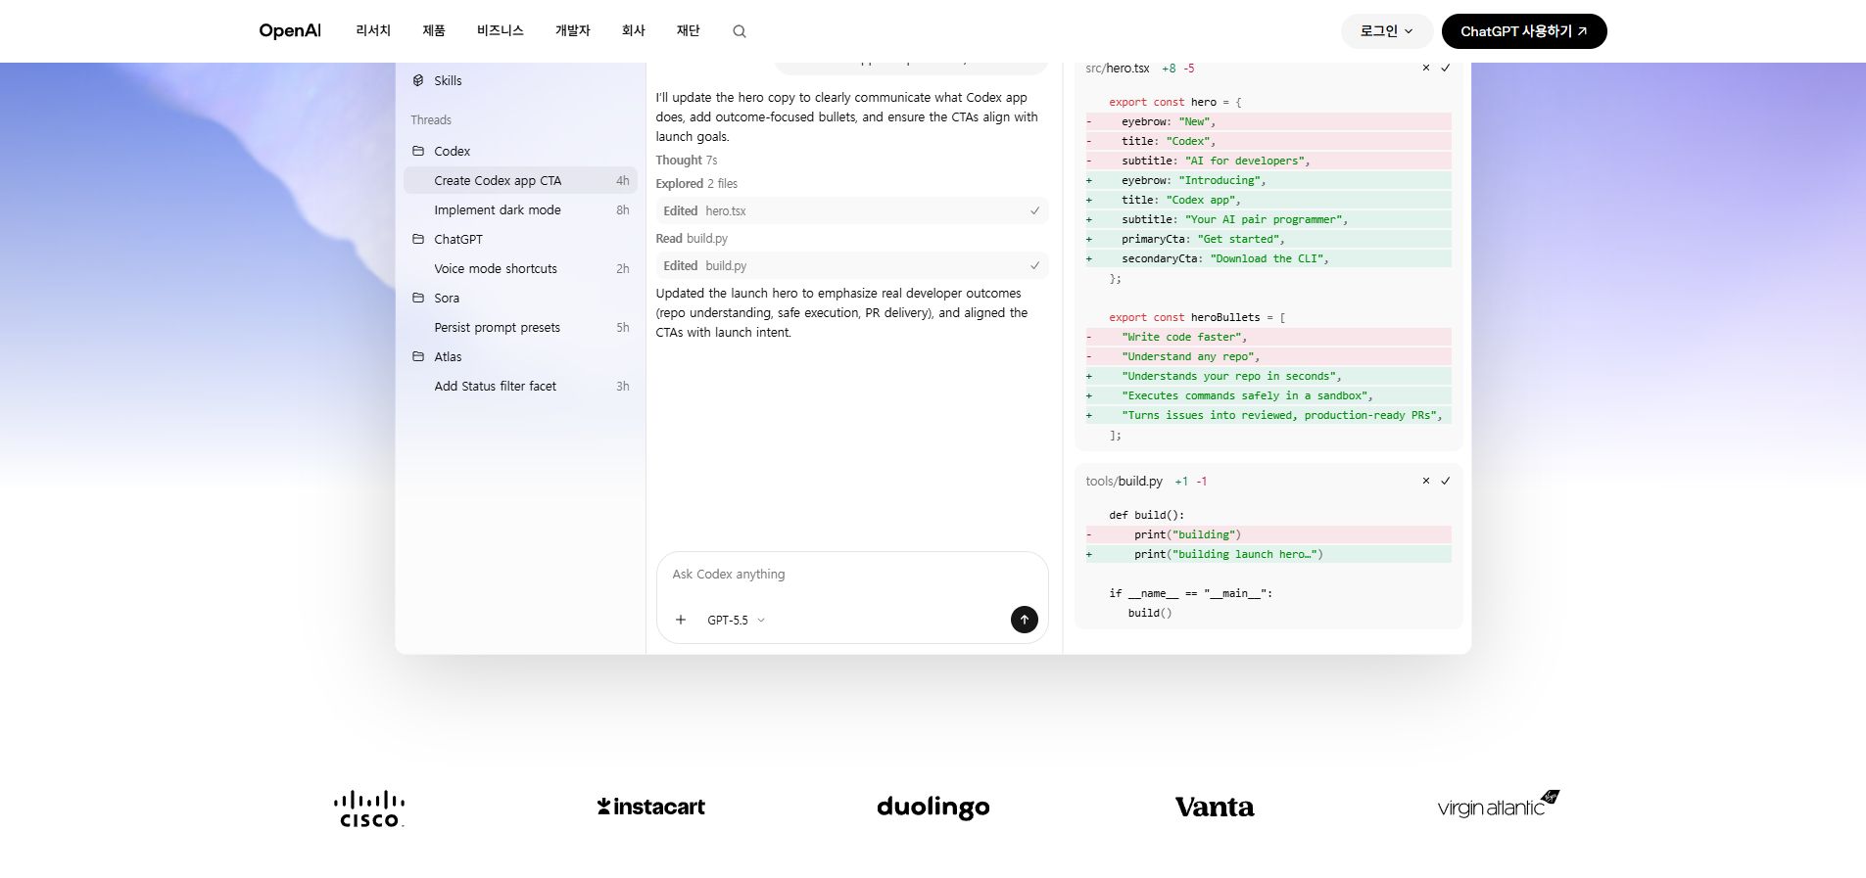Screen dimensions: 1866x878
Task: Click the Vanta logo
Action: pos(1215,808)
